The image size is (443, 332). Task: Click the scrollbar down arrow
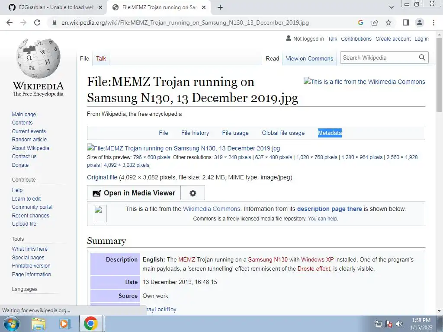439,310
